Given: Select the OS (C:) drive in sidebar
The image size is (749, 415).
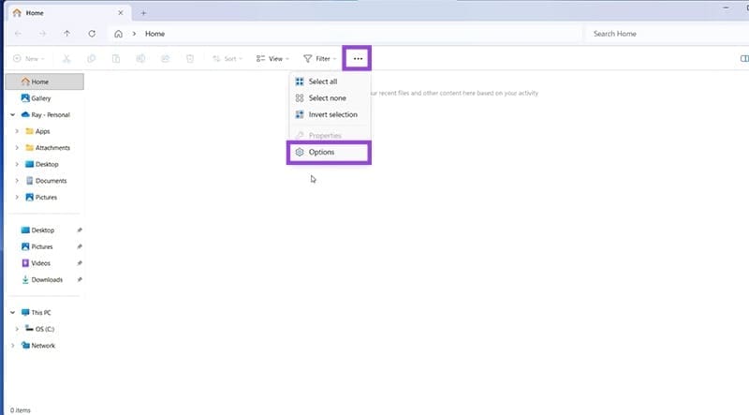Looking at the screenshot, I should [45, 329].
